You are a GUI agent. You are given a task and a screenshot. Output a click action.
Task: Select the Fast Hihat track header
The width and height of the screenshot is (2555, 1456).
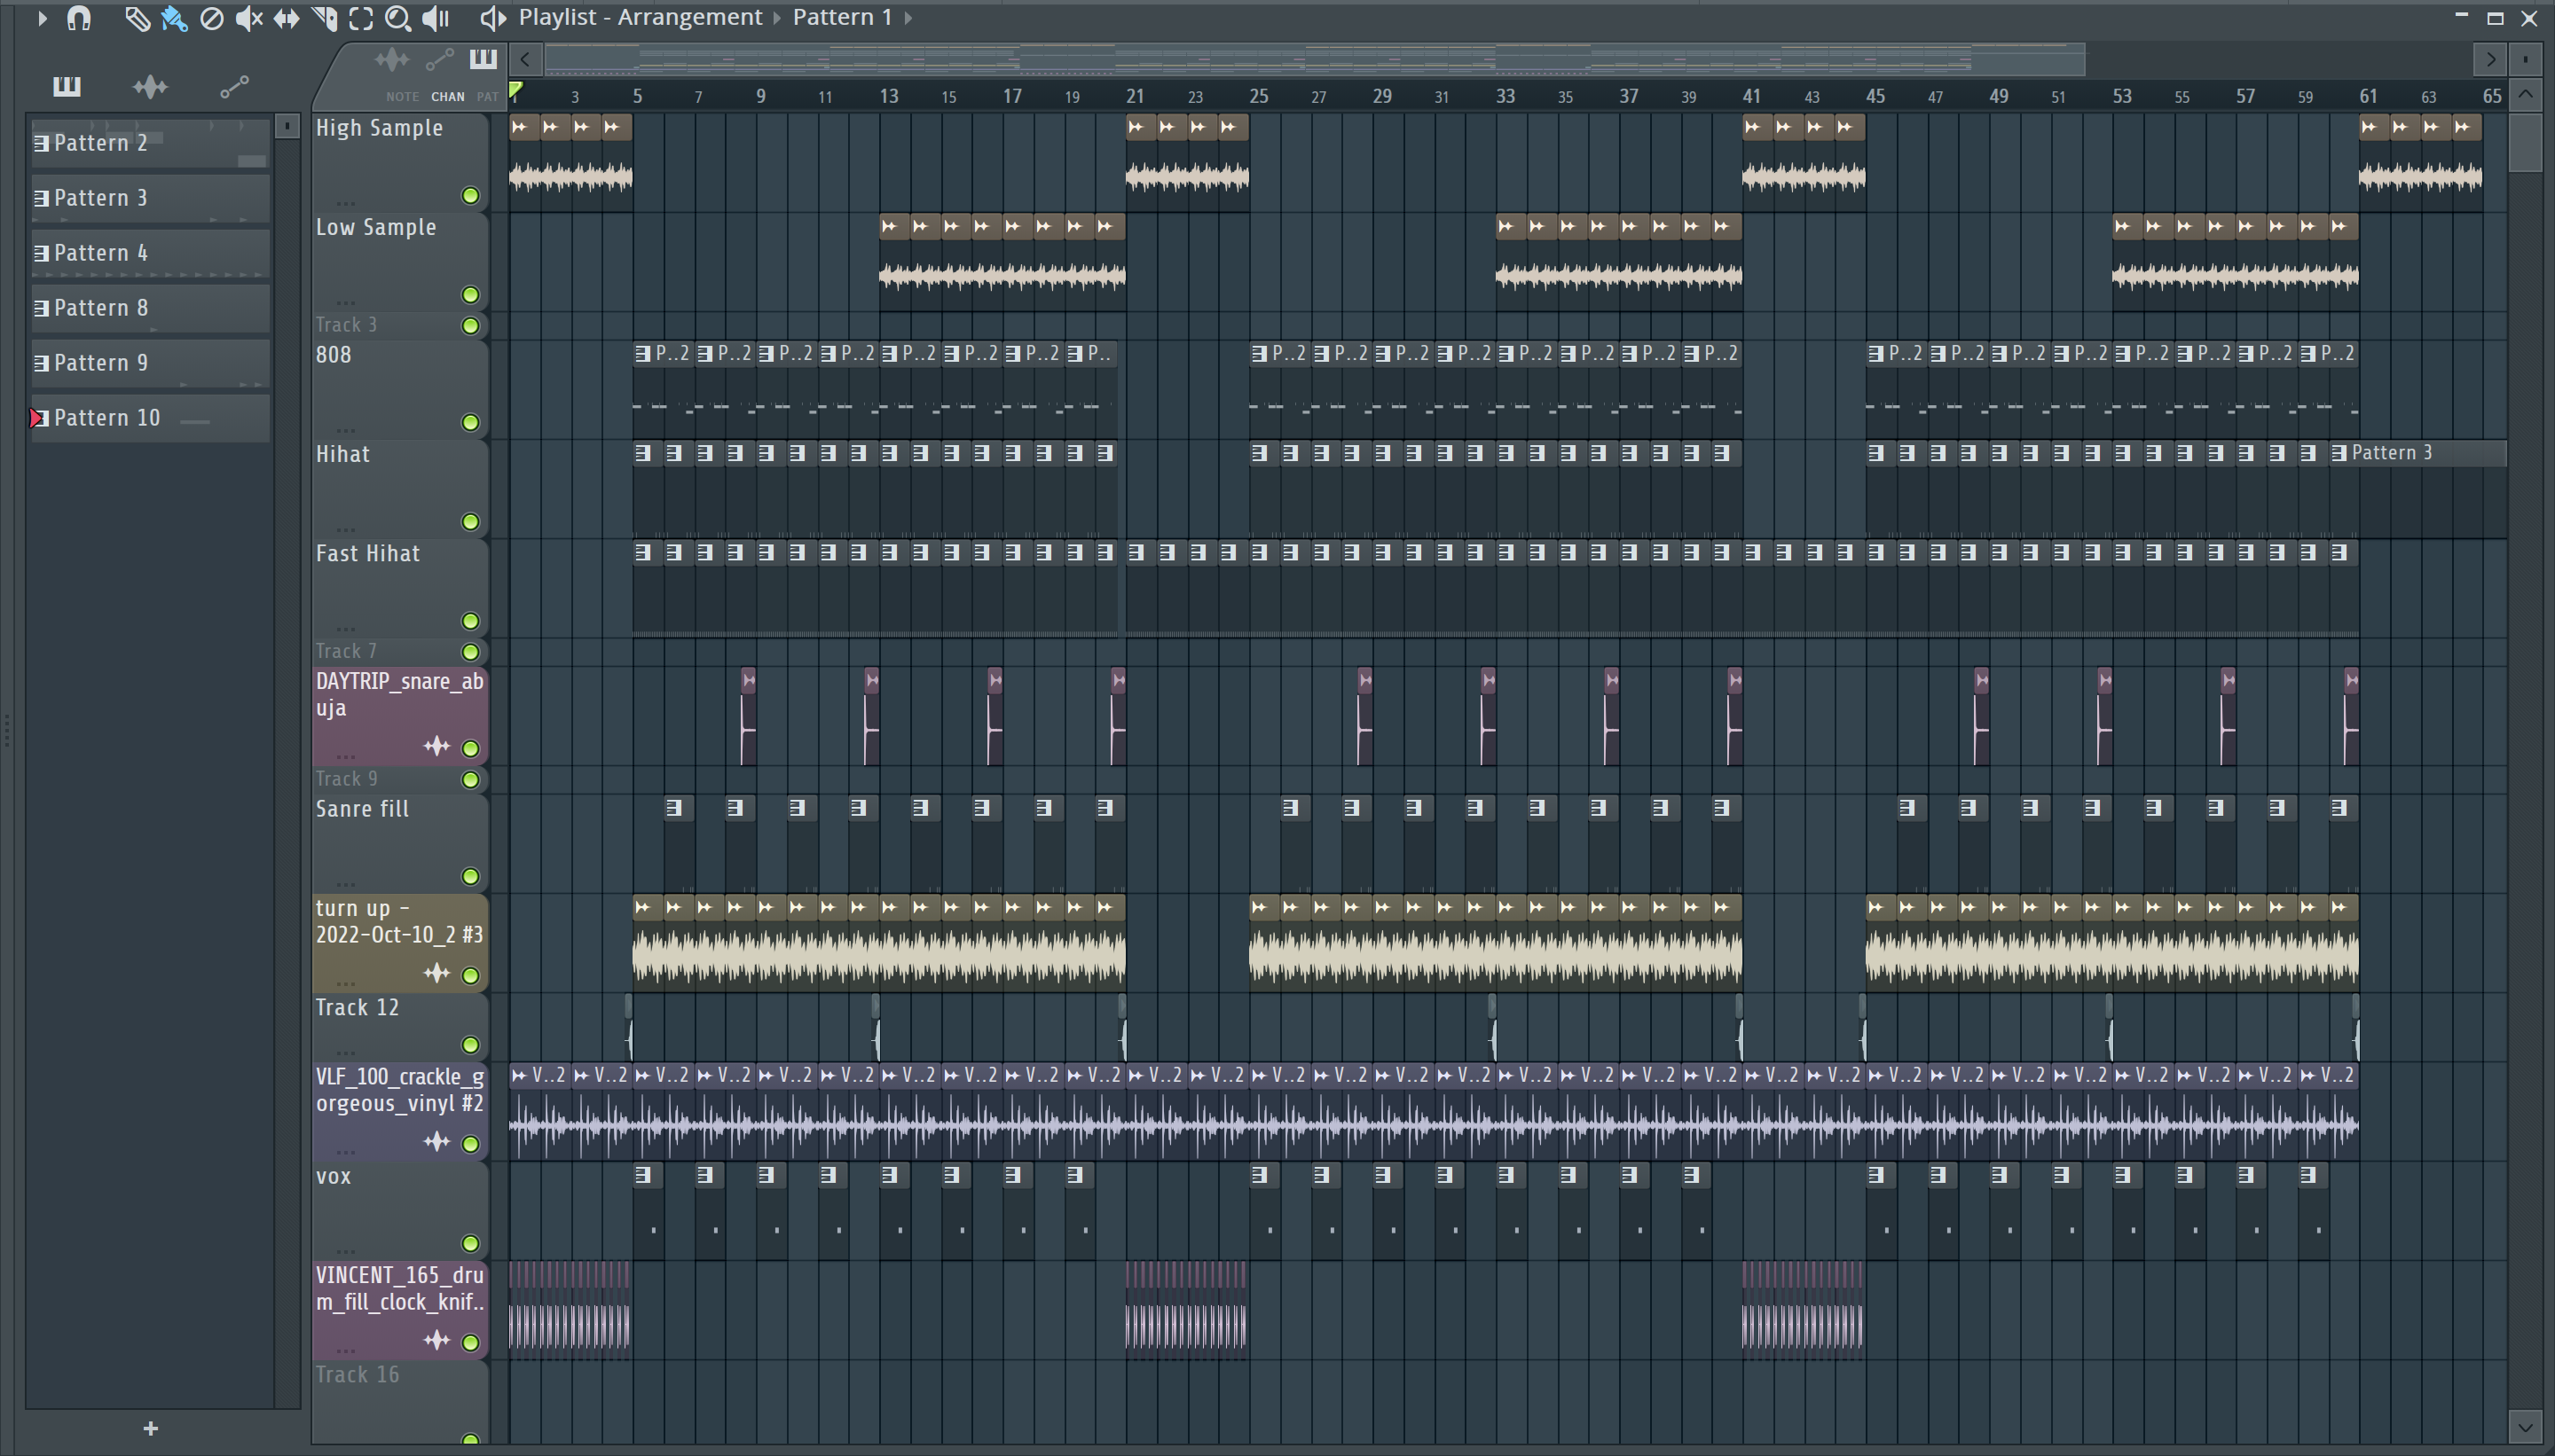tap(400, 588)
